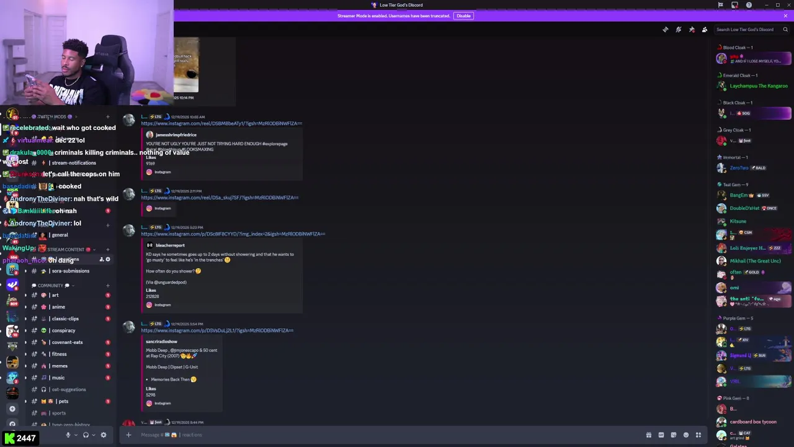Create channel plus next to COMMUNITY
794x447 pixels.
click(x=108, y=286)
